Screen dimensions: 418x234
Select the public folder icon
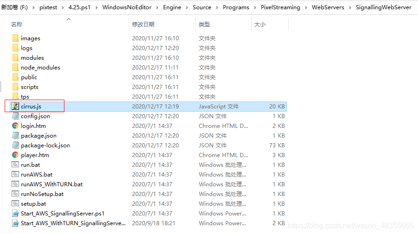point(15,77)
